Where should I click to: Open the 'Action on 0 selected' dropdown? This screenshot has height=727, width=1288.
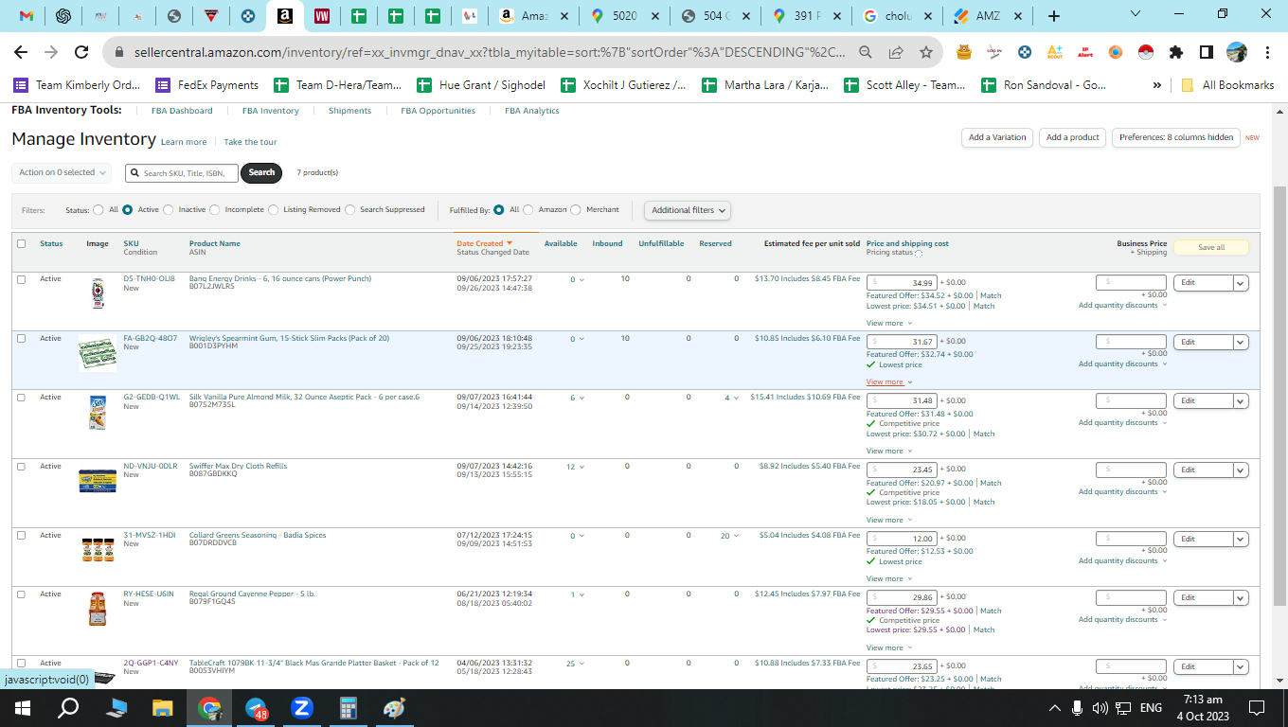pyautogui.click(x=62, y=172)
